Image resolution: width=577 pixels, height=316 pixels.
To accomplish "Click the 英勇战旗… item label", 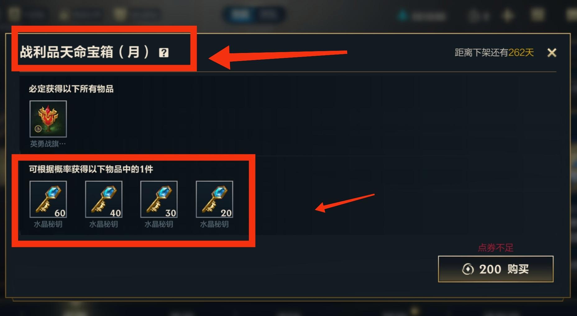I will point(48,144).
